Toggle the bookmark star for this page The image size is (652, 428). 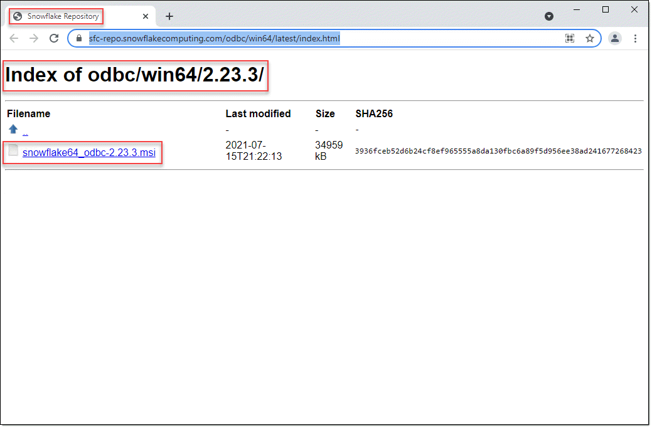click(590, 38)
